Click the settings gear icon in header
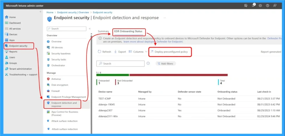Image resolution: width=285 pixels, height=136 pixels. pyautogui.click(x=260, y=6)
